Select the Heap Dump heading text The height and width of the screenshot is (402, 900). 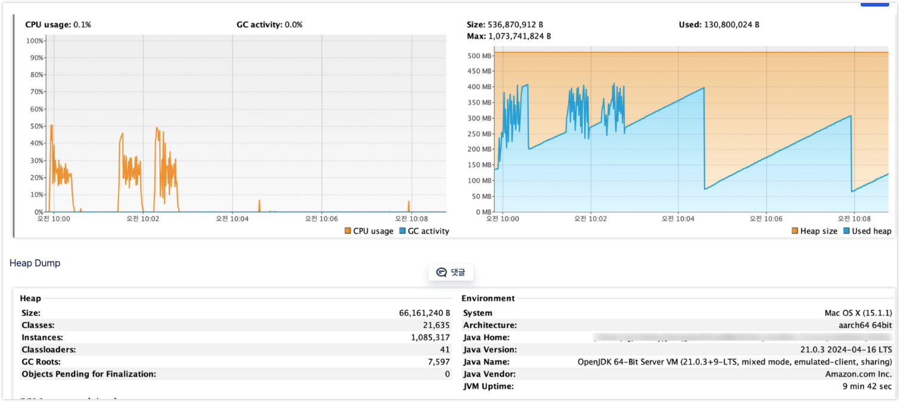point(35,263)
